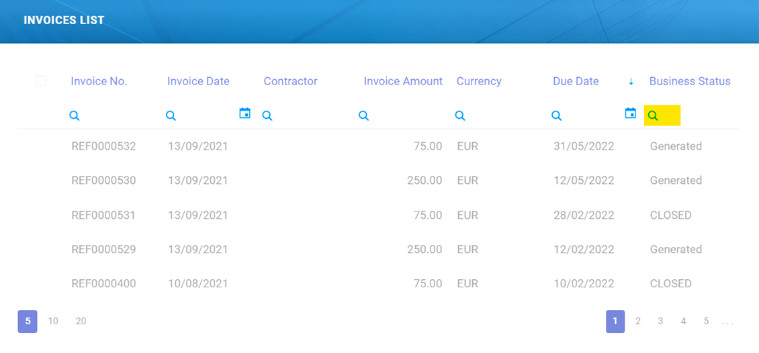Click the Currency search filter icon
This screenshot has width=759, height=353.
pos(460,116)
